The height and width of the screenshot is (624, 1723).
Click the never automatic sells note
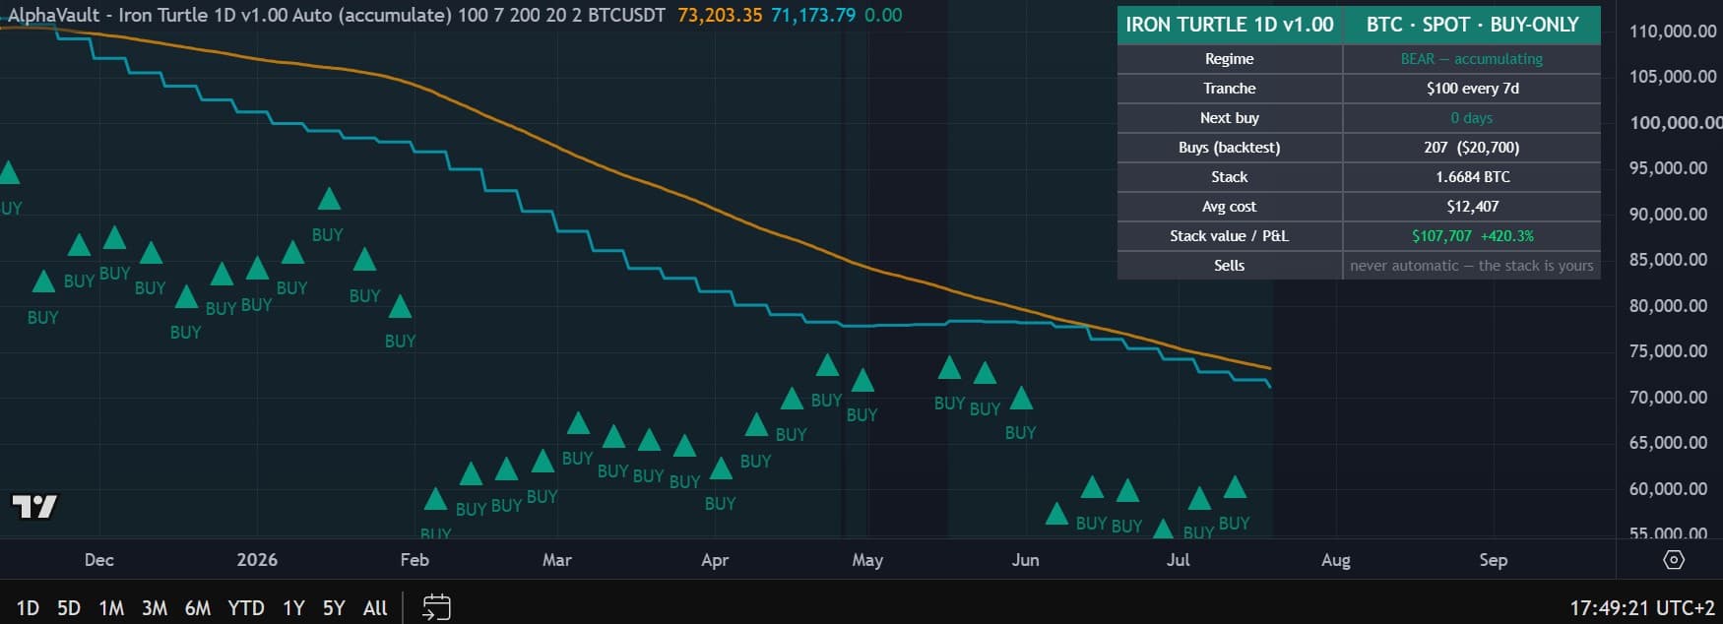tap(1472, 266)
